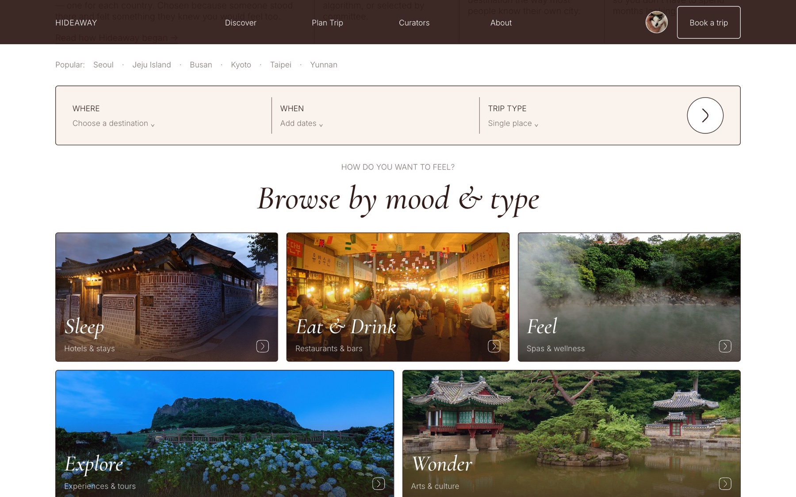796x497 pixels.
Task: Open the Sleep hotels & stays card
Action: (167, 297)
